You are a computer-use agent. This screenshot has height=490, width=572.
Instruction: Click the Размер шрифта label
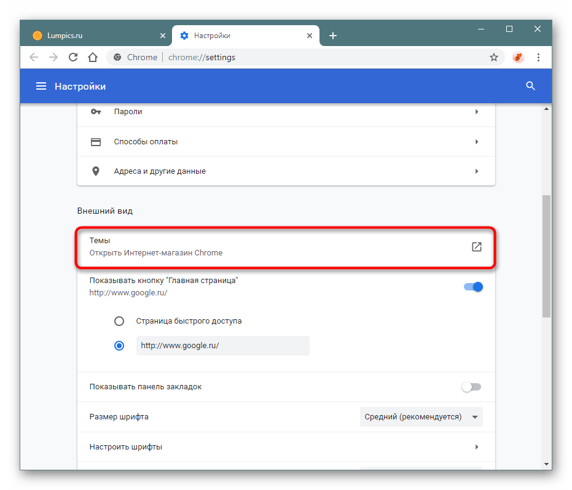click(x=119, y=417)
